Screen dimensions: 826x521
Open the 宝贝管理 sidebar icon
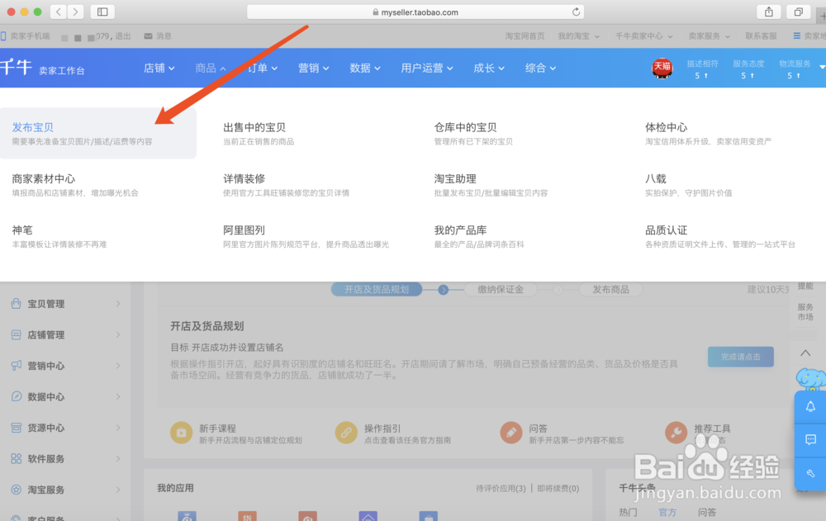click(17, 303)
